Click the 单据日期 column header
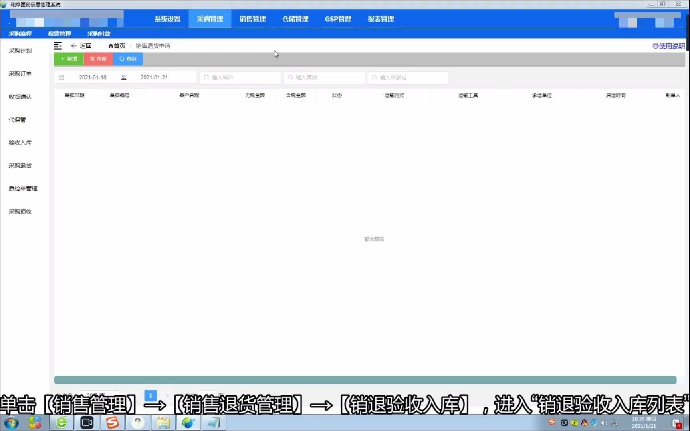690x431 pixels. tap(74, 95)
